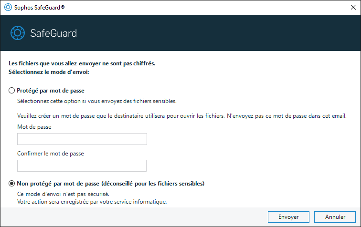Click the 'Confirmer le mot de passe' input box

[x=82, y=165]
